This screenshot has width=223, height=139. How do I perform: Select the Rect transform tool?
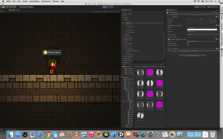pyautogui.click(x=15, y=7)
